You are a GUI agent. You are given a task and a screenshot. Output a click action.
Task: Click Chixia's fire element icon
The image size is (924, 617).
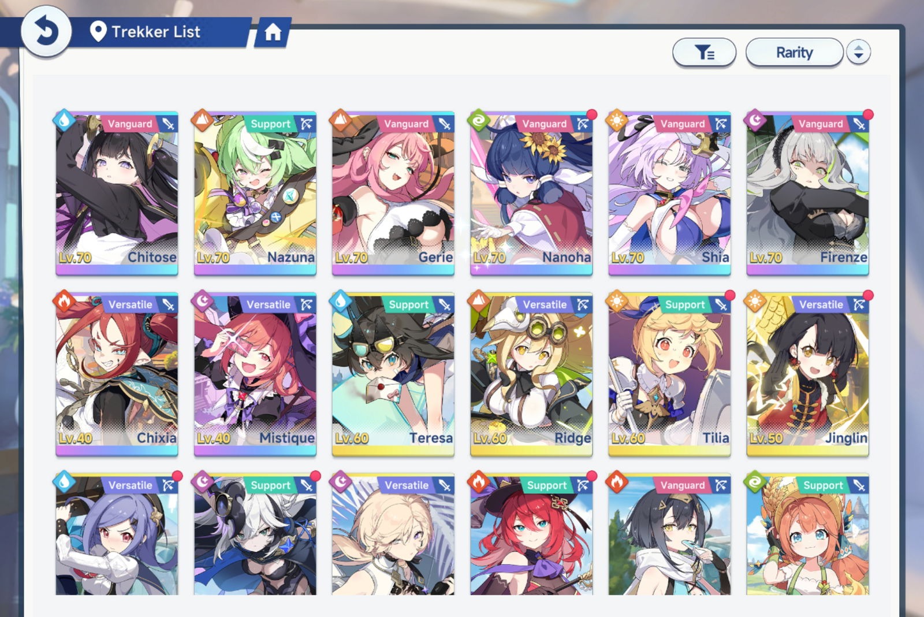[64, 302]
